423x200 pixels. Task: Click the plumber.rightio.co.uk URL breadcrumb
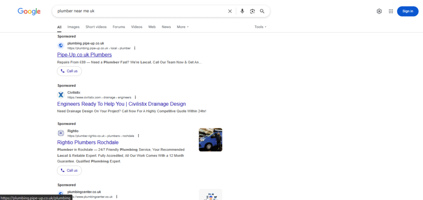[x=101, y=136]
